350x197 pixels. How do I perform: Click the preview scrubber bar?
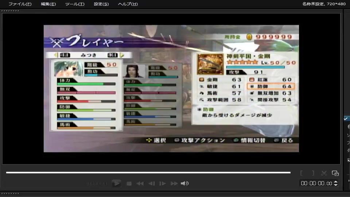coord(148,173)
